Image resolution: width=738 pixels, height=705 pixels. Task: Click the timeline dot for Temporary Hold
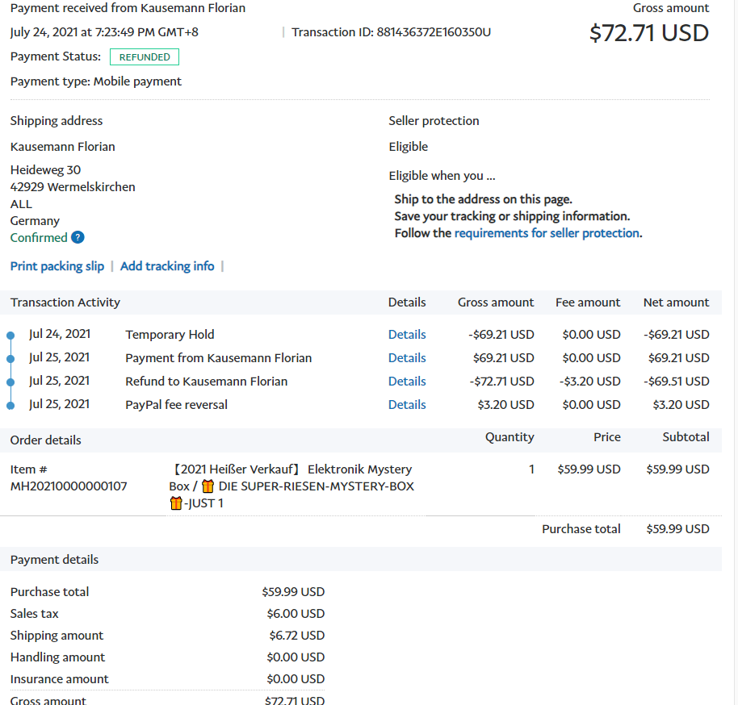tap(10, 335)
